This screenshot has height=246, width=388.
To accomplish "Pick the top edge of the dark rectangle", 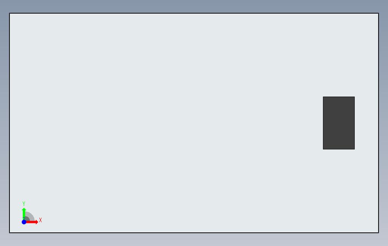I will [x=339, y=97].
